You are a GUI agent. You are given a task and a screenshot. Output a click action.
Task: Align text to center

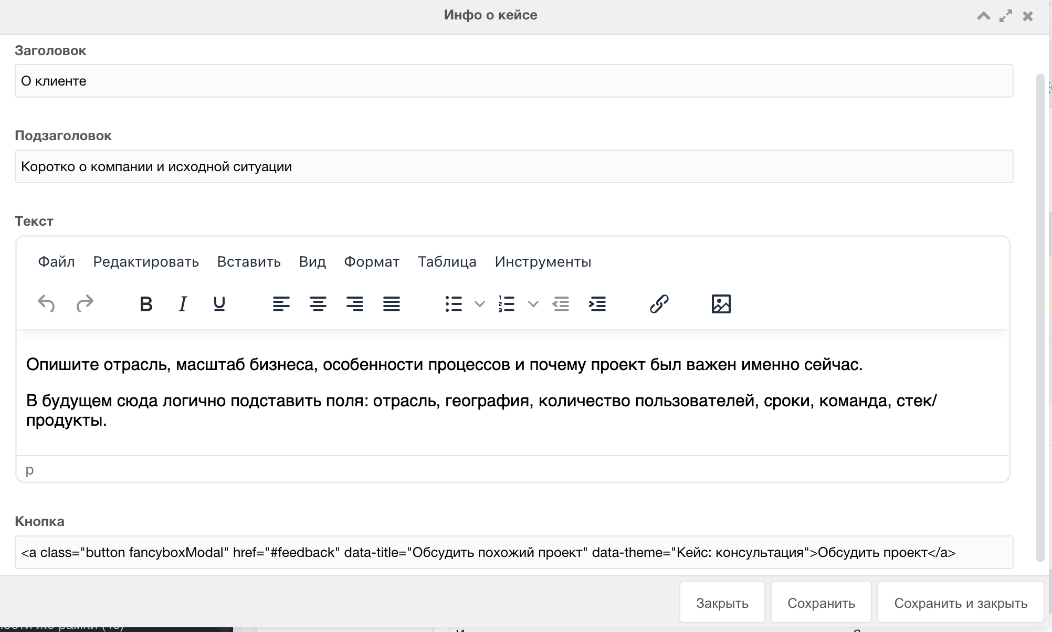[318, 303]
